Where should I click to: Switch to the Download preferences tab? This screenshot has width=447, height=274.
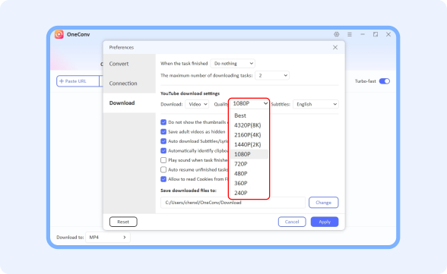[x=129, y=103]
